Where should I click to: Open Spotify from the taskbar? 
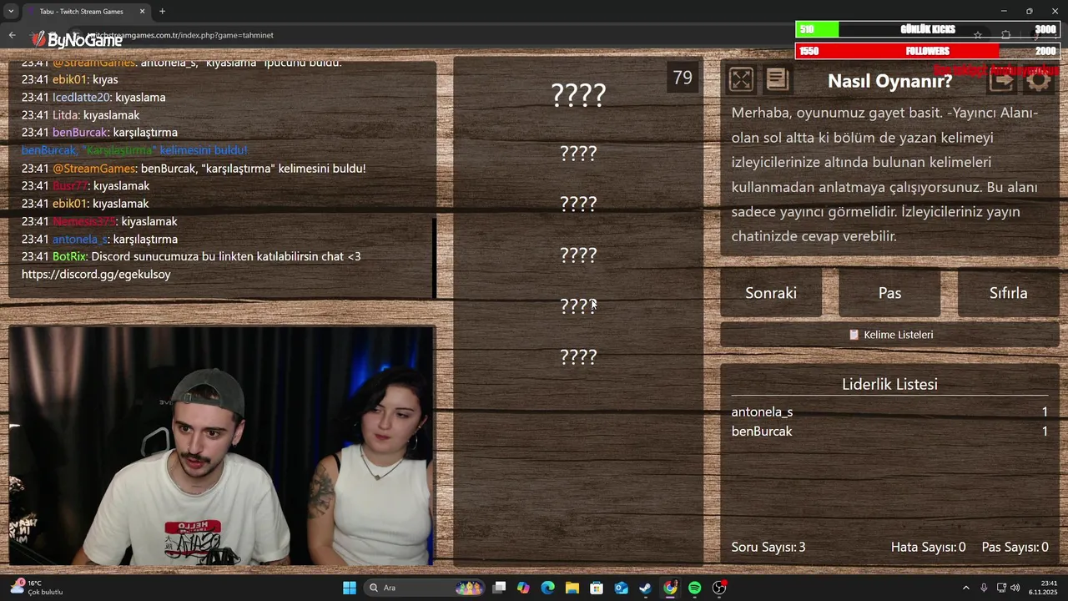694,588
